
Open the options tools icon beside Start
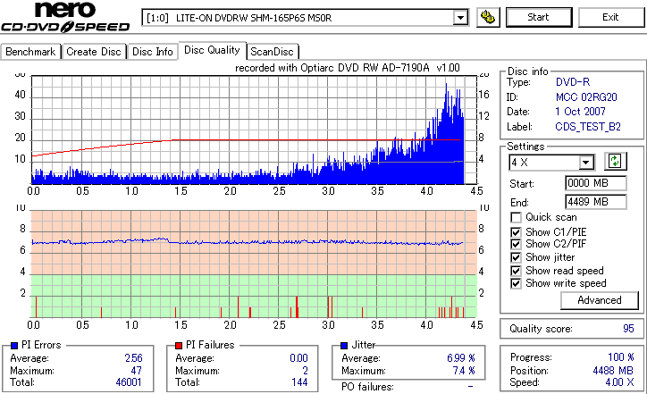tap(488, 17)
